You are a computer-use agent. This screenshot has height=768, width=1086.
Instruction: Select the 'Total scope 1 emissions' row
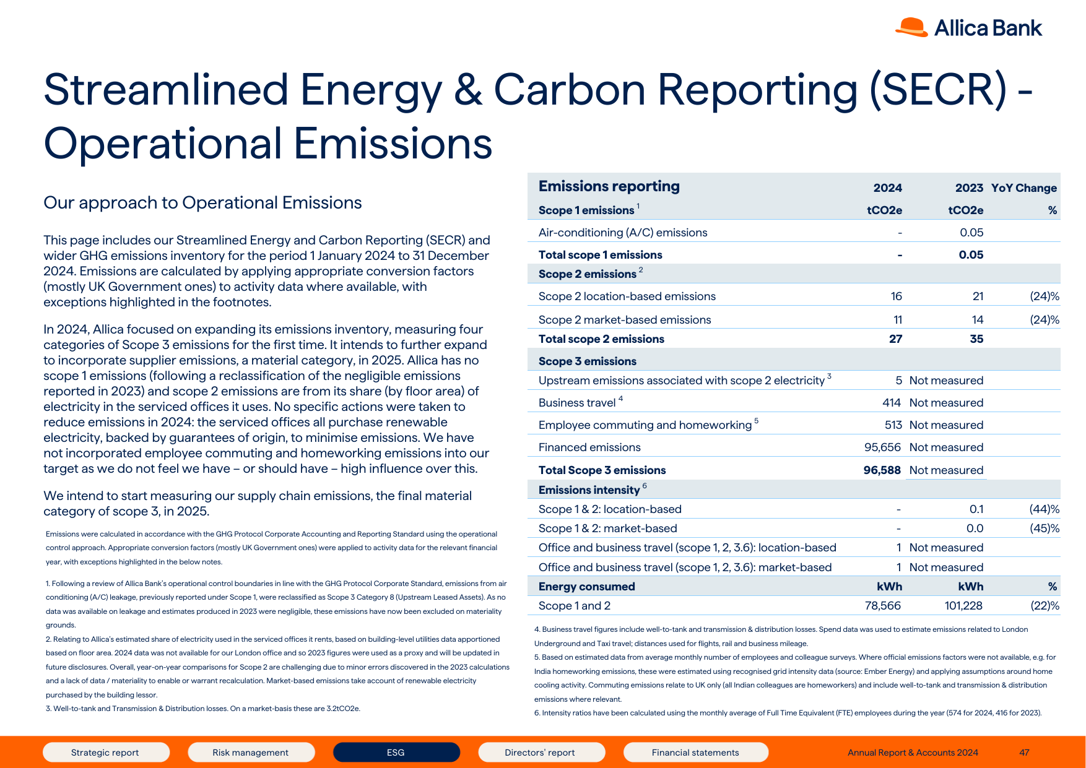[794, 254]
